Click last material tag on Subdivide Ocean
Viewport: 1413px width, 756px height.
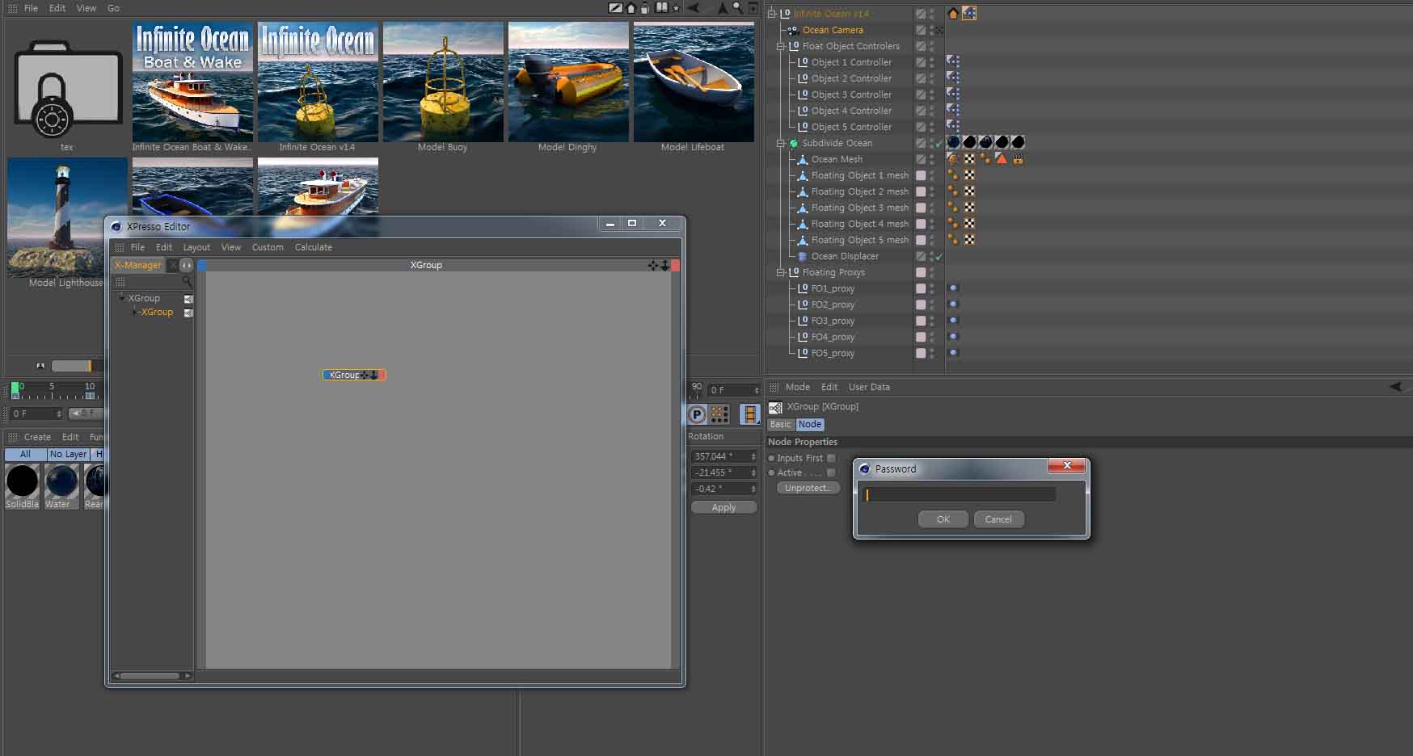pyautogui.click(x=1018, y=142)
